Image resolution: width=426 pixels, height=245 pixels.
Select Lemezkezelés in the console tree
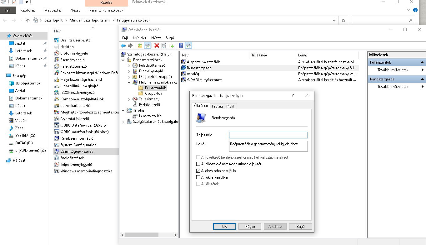150,116
